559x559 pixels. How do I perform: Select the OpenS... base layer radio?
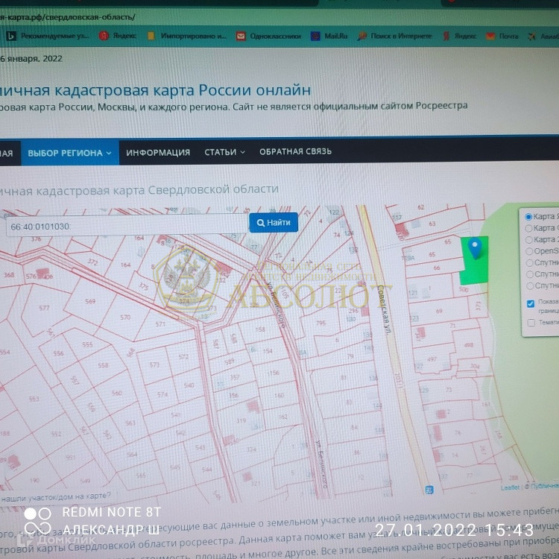point(529,251)
